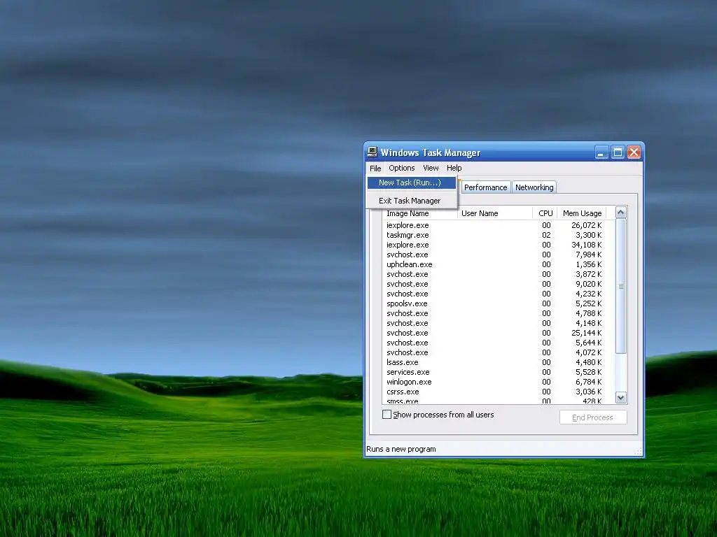
Task: Click the 5,252 K memory value
Action: [588, 303]
